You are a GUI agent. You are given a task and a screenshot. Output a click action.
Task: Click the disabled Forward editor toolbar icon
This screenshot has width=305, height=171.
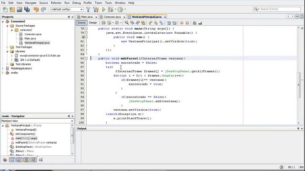point(117,23)
